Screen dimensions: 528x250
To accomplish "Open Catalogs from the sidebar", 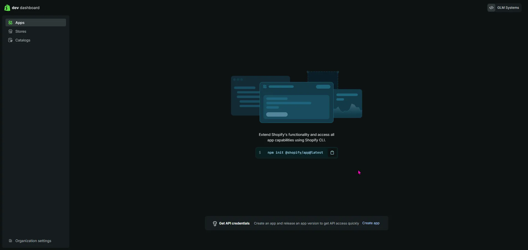I will click(36, 40).
